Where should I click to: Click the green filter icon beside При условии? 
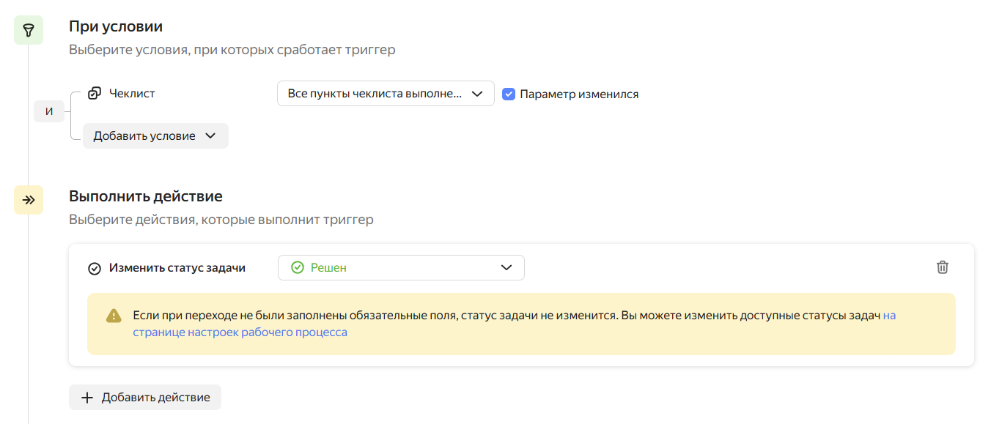pyautogui.click(x=29, y=30)
